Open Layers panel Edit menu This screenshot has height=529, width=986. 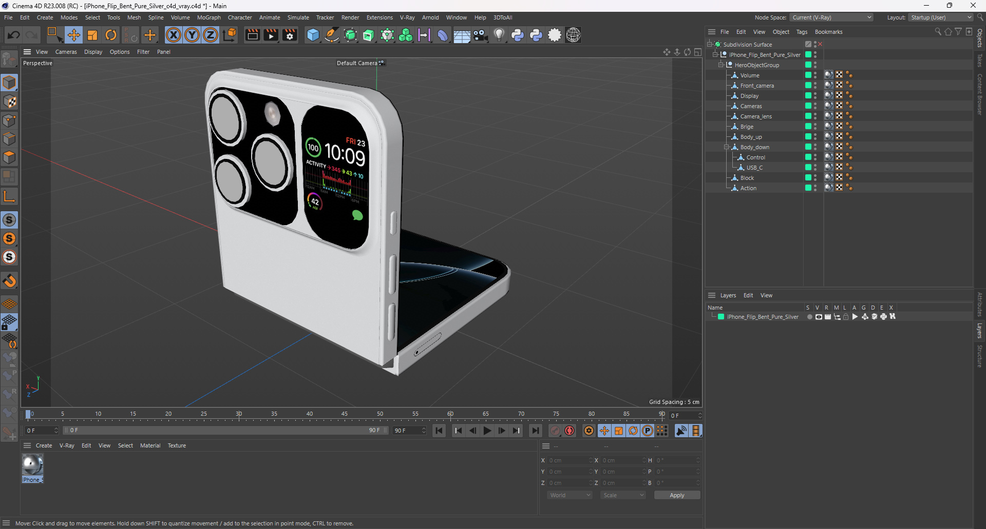(x=748, y=295)
